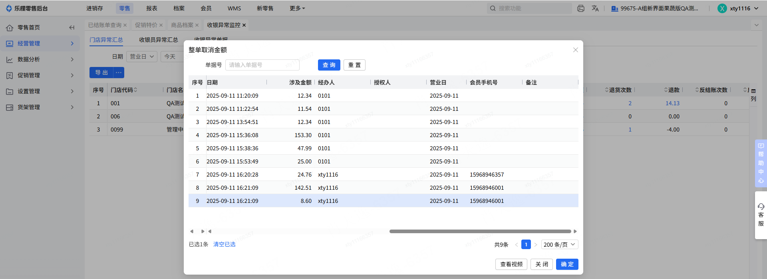Click the 99675-A组新界面果蔬版QA测 store name
Image resolution: width=767 pixels, height=279 pixels.
[659, 8]
